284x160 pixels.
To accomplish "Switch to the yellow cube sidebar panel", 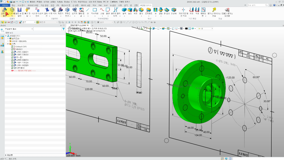I will click(2, 38).
